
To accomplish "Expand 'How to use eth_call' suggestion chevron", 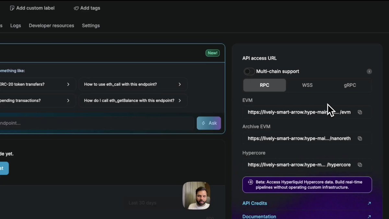I will tap(180, 84).
